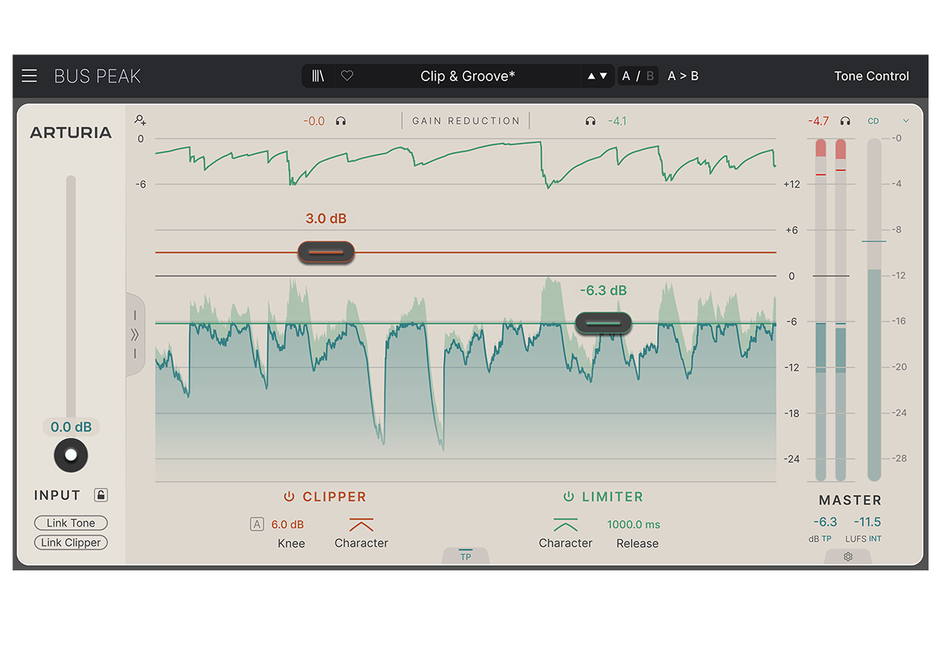Copy settings with the A > B button
Image resolution: width=941 pixels, height=656 pixels.
pyautogui.click(x=683, y=76)
